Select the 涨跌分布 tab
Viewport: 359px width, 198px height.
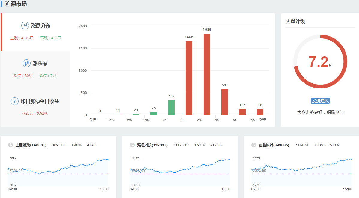click(x=40, y=26)
